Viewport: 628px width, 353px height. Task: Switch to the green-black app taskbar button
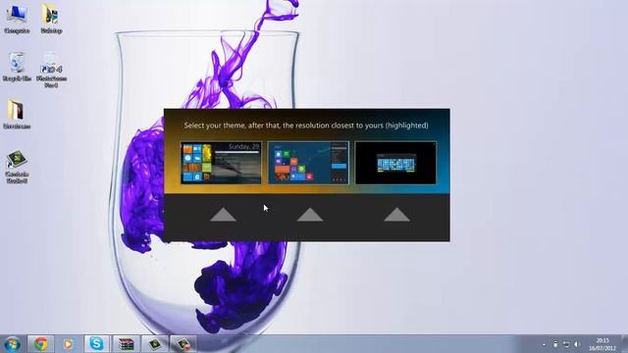tap(155, 344)
